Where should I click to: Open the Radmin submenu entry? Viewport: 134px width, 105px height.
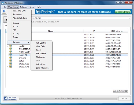pos(19,42)
